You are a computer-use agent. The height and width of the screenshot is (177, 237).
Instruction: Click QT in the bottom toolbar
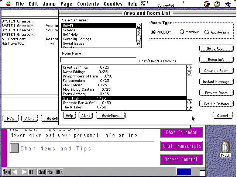pyautogui.click(x=32, y=172)
